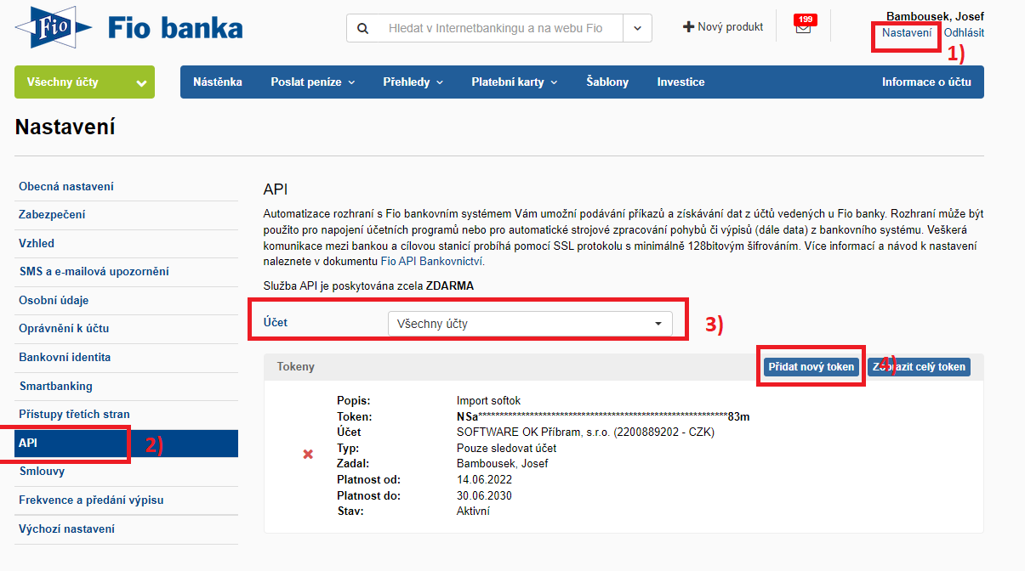Click Přidat nový token button
1025x571 pixels.
point(811,367)
